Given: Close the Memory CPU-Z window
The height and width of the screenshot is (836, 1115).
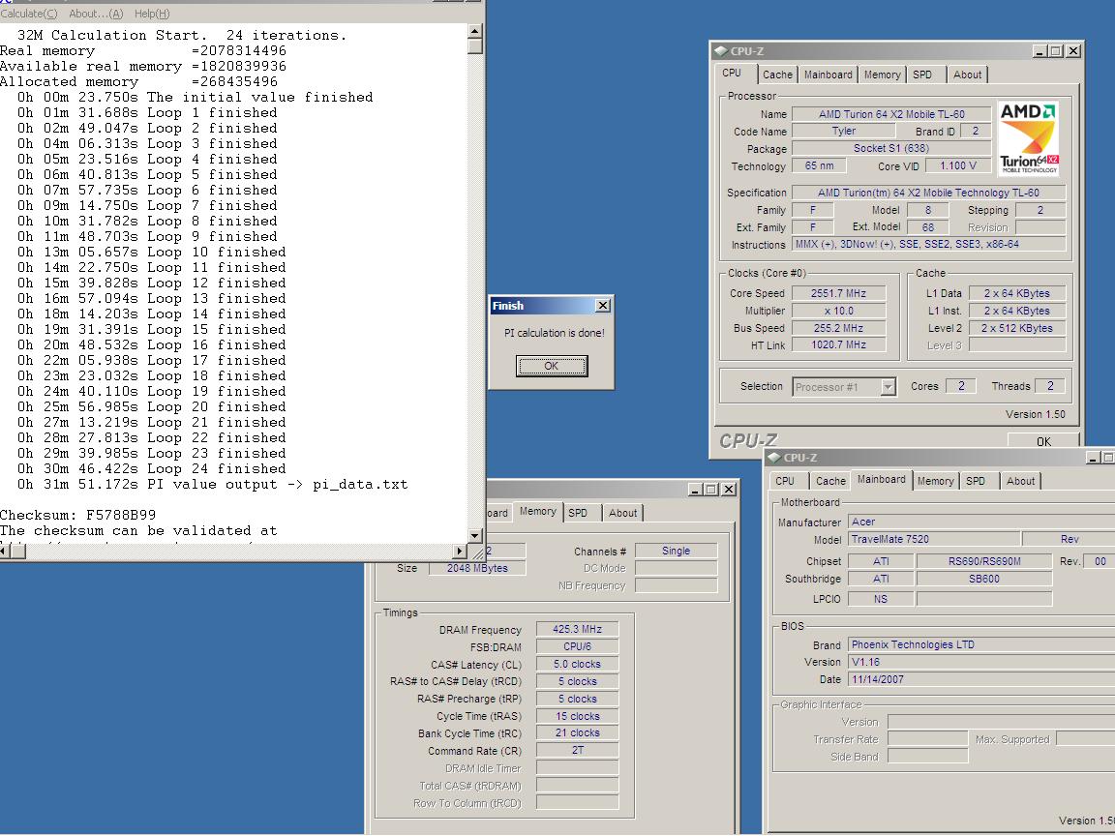Looking at the screenshot, I should click(728, 489).
